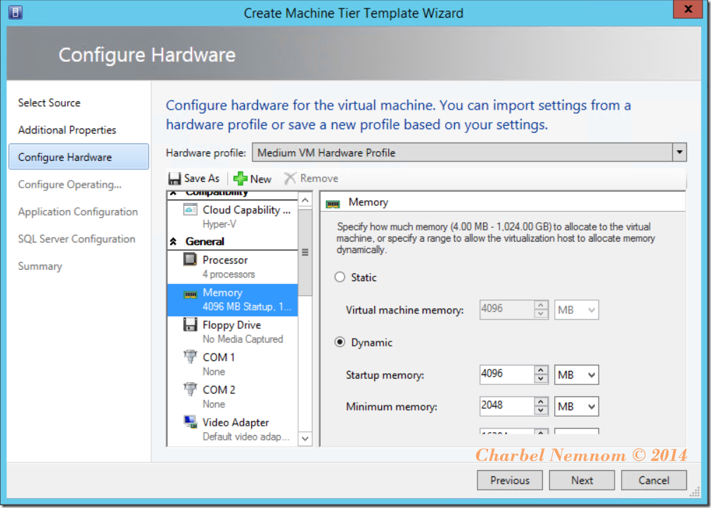Increase Minimum memory with up arrow
711x508 pixels.
541,401
